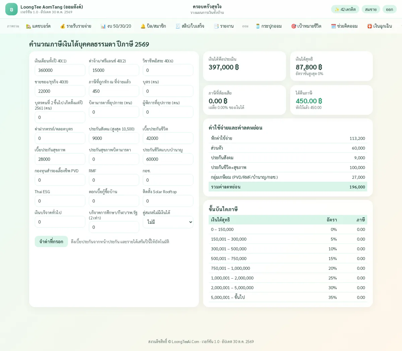Viewport: 402px width, 351px height.
Task: Focus the ค่าฝากครรภ์/คลอดบุตร field
Action: coord(60,138)
